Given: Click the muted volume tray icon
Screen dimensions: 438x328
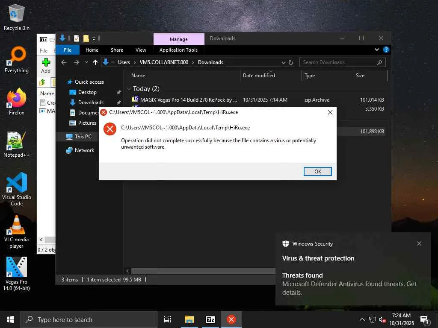Looking at the screenshot, I should 382,319.
